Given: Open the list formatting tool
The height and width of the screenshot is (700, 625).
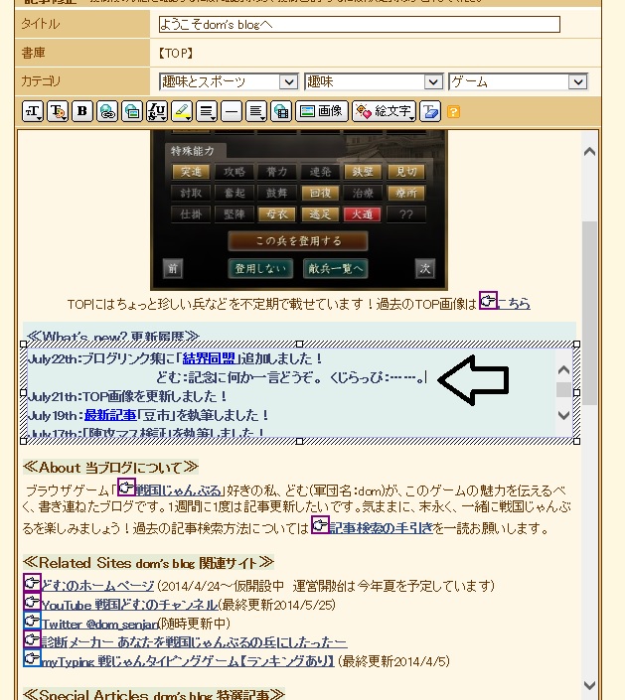Looking at the screenshot, I should (256, 111).
